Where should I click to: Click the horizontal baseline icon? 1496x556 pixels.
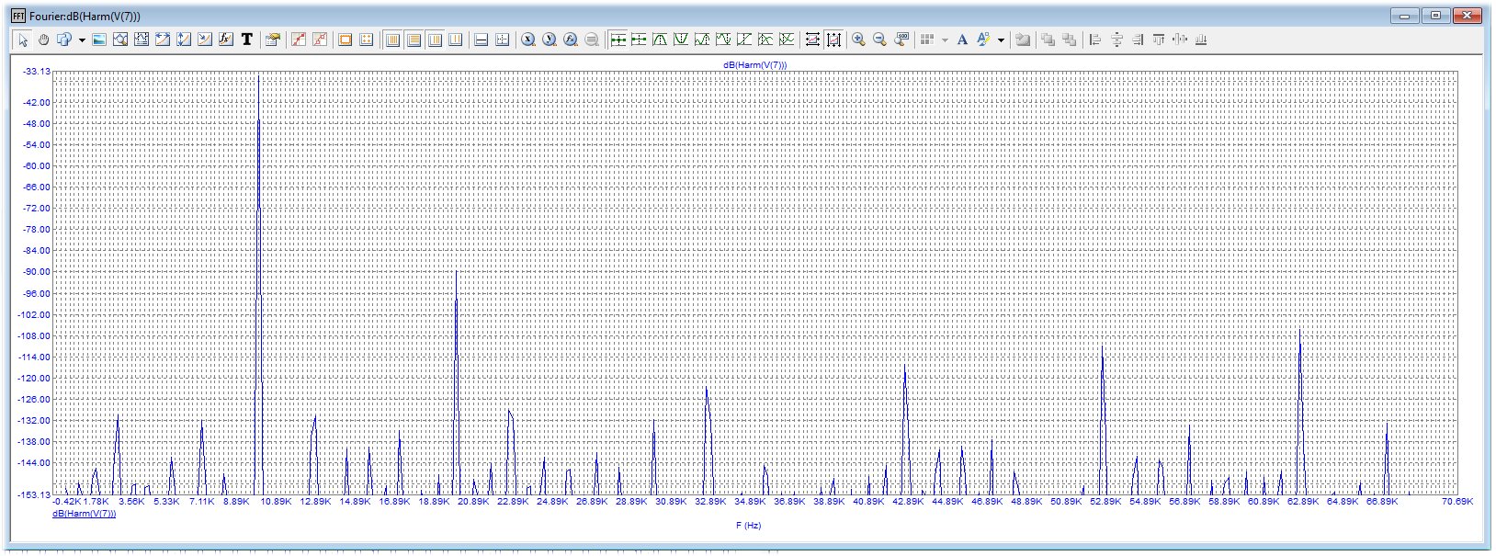coord(481,40)
